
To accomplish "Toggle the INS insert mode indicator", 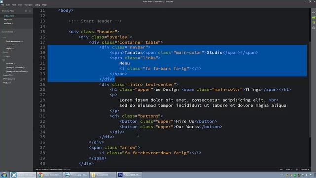I will (x=281, y=169).
